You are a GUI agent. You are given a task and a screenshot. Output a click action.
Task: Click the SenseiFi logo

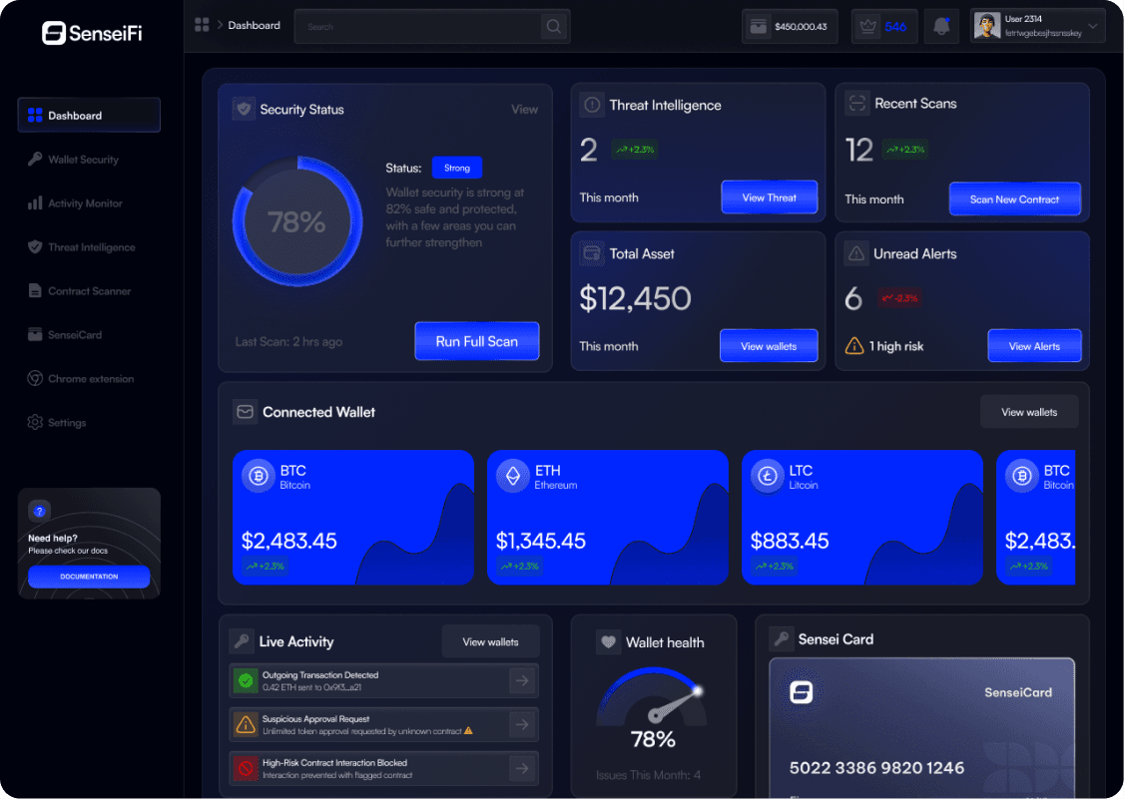(92, 32)
